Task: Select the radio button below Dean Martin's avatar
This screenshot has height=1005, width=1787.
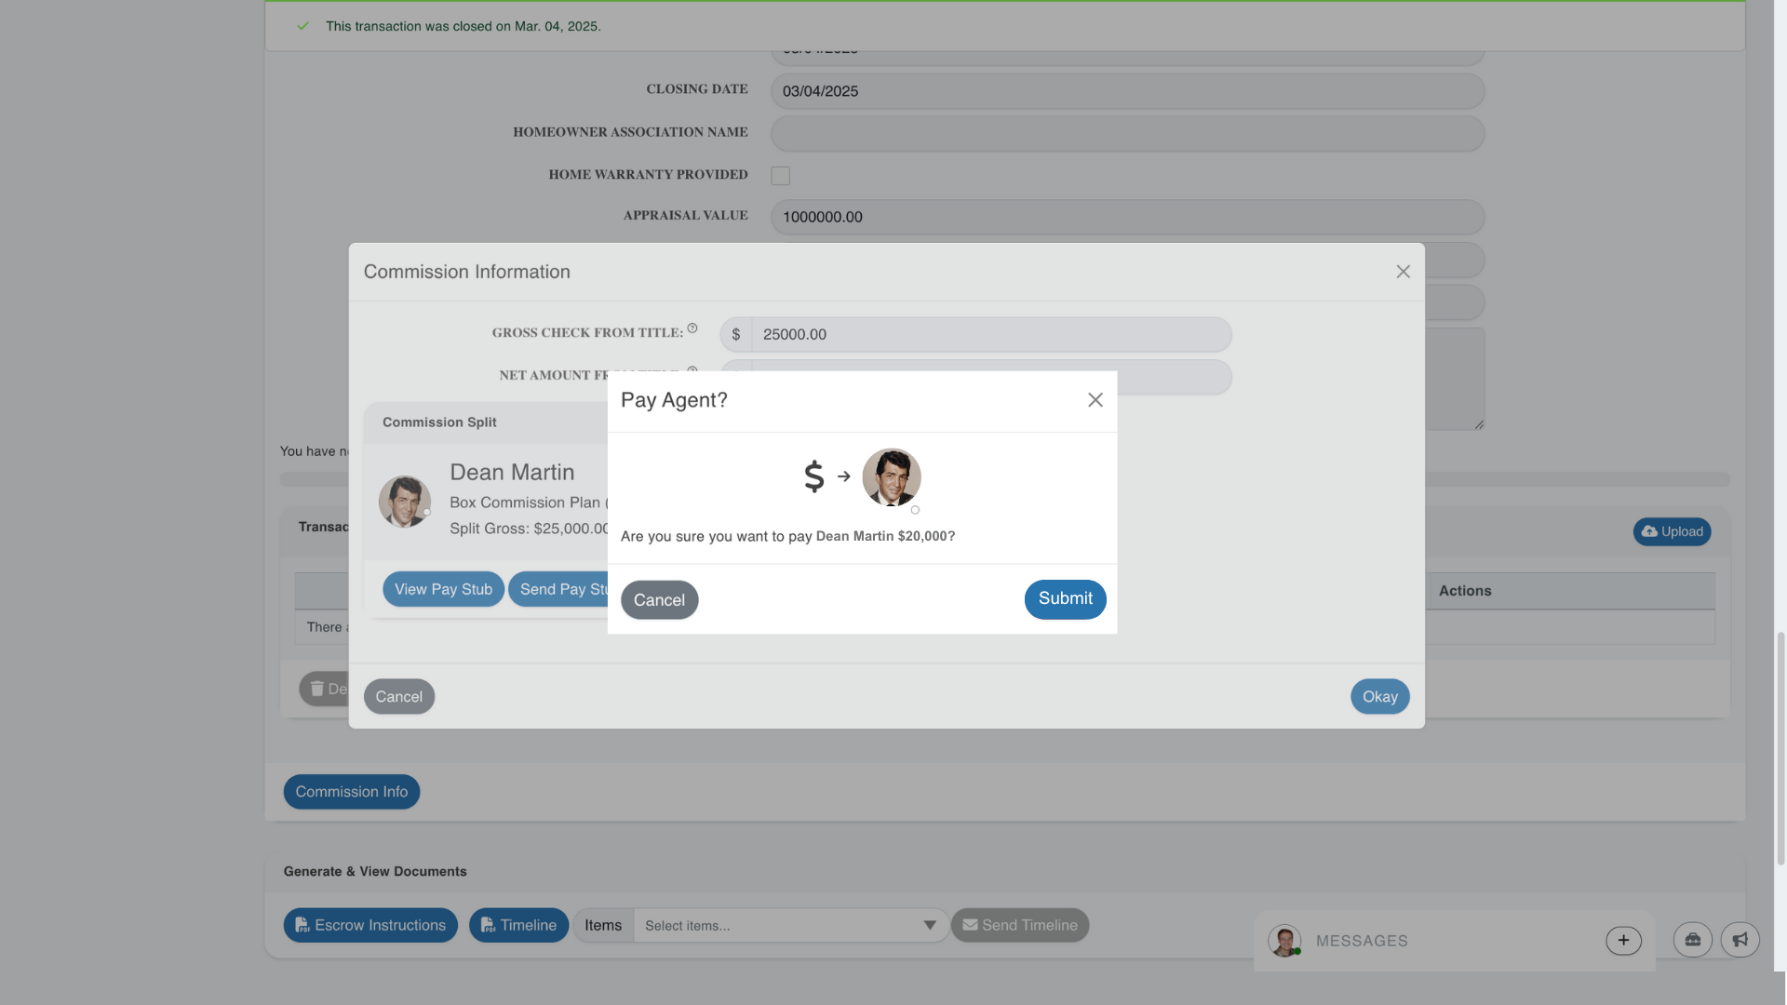Action: (x=915, y=510)
